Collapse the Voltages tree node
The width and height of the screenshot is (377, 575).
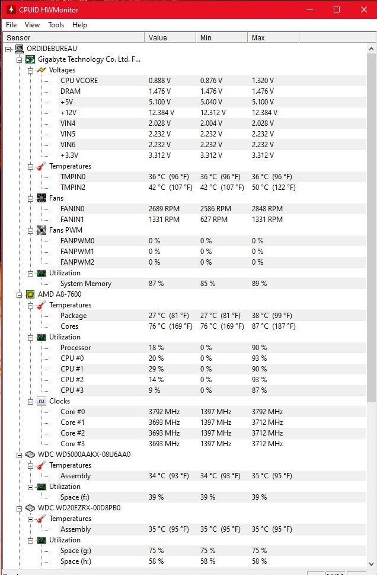pos(30,70)
